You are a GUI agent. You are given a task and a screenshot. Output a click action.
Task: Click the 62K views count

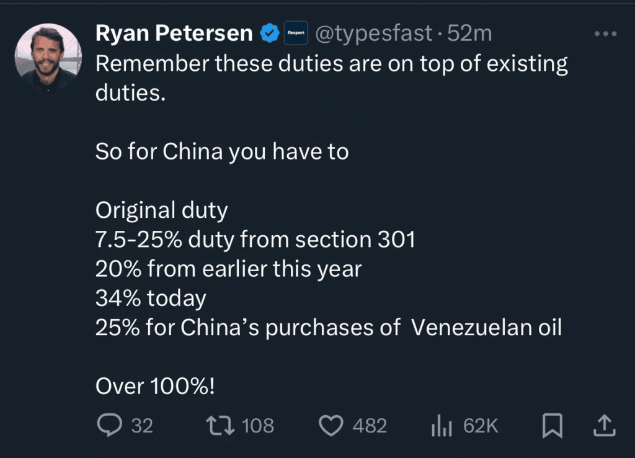click(x=481, y=426)
